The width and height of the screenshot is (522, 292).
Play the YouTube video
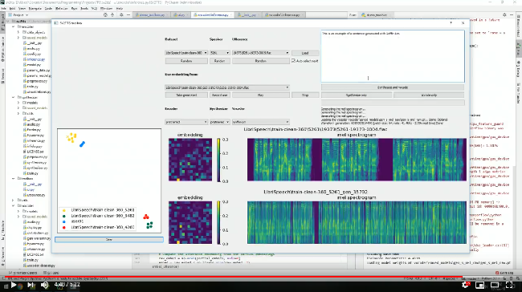tap(14, 285)
